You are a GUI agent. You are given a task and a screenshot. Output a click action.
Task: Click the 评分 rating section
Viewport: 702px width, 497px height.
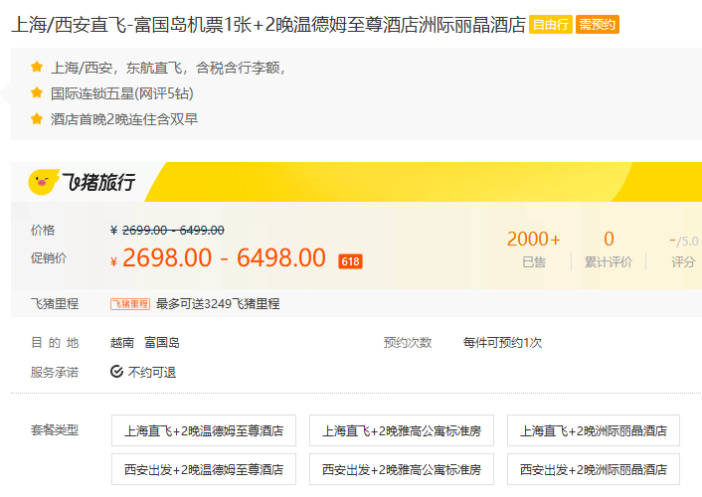coord(684,250)
